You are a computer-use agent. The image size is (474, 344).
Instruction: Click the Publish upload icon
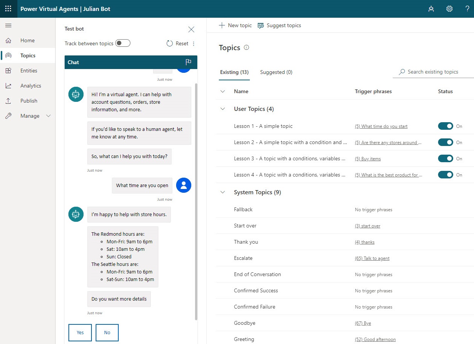[8, 101]
